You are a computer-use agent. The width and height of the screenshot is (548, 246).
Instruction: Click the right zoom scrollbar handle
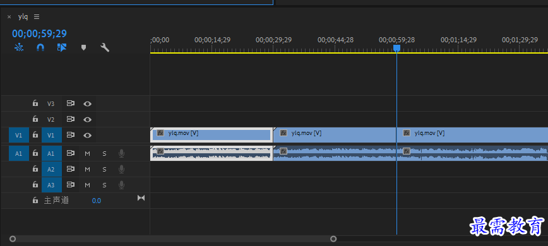[333, 239]
